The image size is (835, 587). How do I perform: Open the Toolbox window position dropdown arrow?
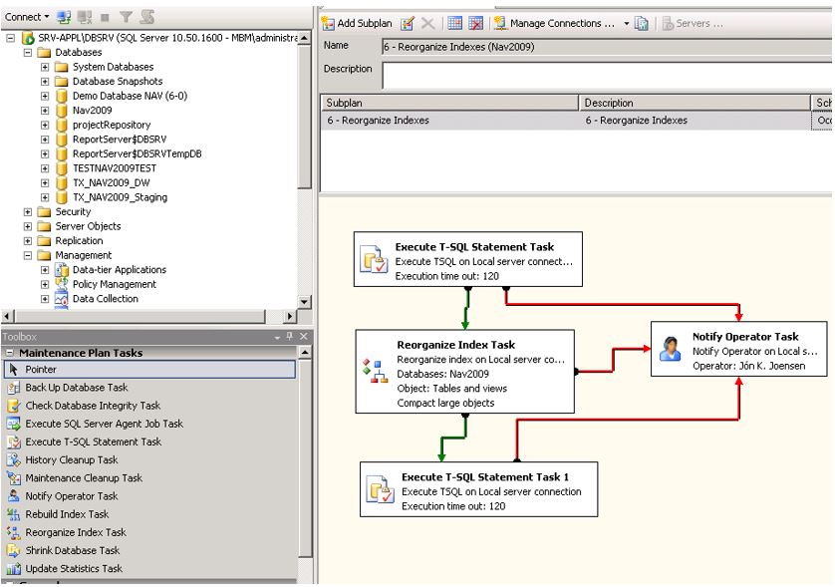[x=277, y=338]
